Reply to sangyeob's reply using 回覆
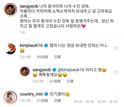The width and height of the screenshot is (124, 107). point(70,81)
